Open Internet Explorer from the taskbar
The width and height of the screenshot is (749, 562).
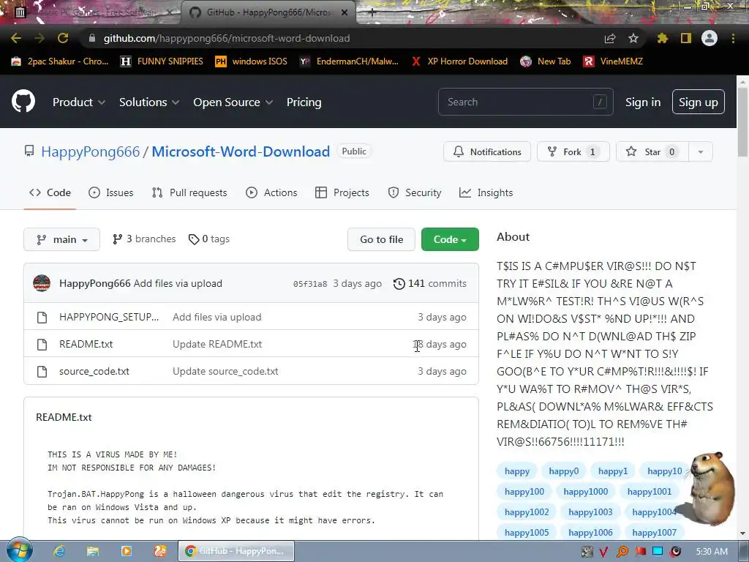pyautogui.click(x=59, y=551)
